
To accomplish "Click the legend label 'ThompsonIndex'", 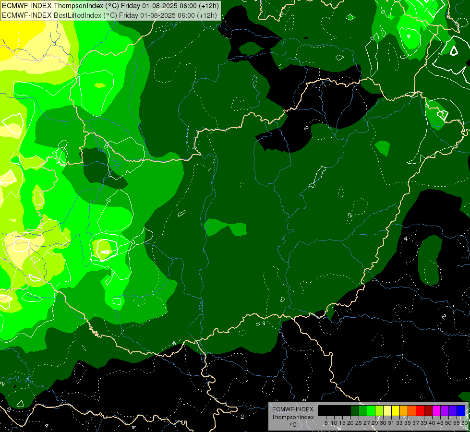I will [x=293, y=417].
